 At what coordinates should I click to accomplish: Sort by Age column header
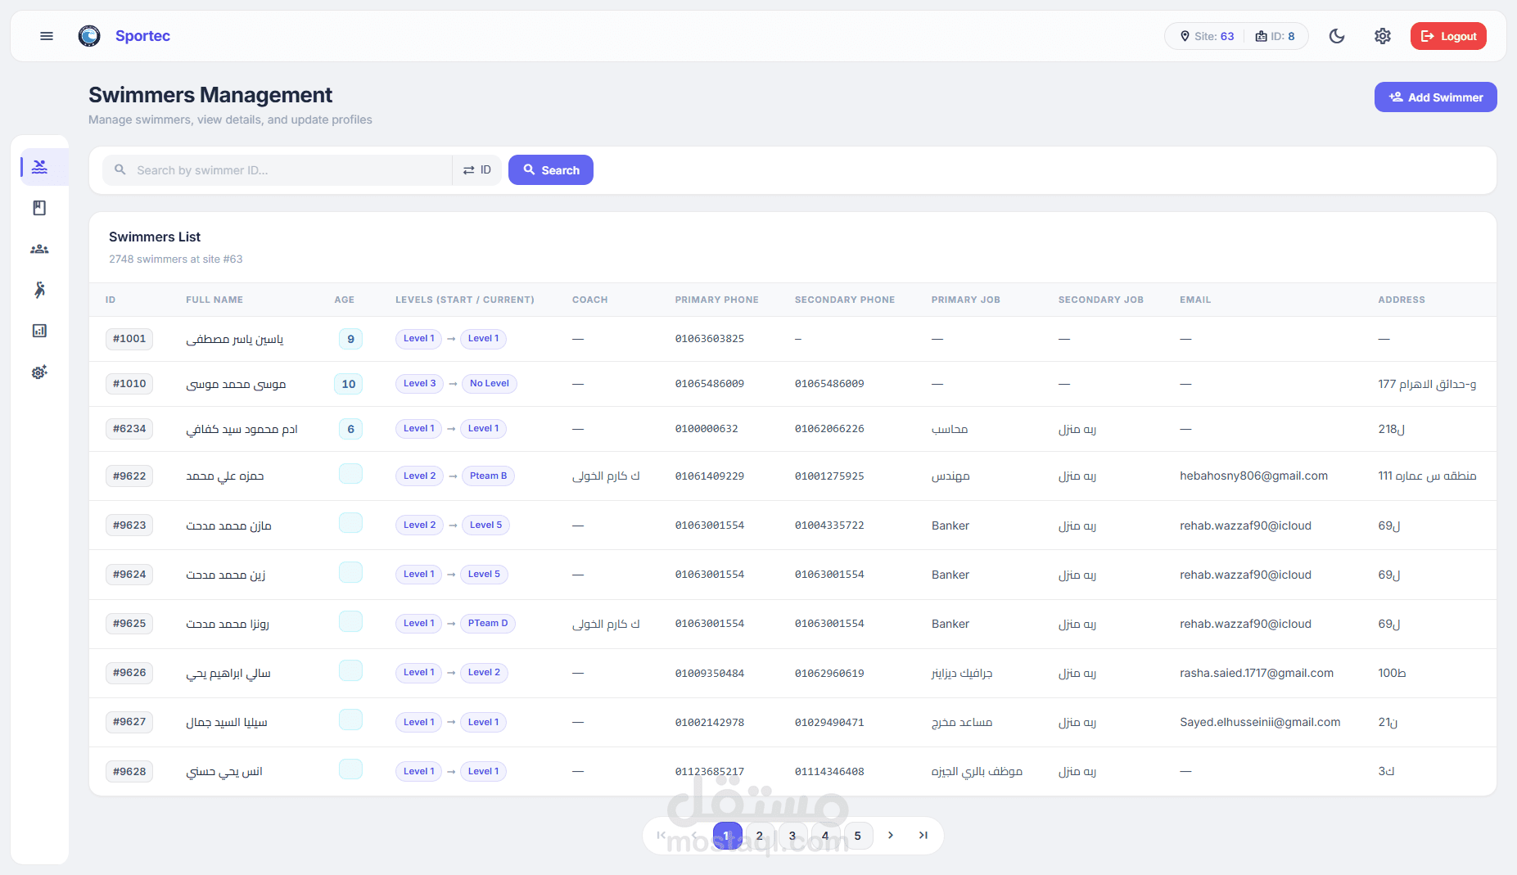click(x=344, y=300)
